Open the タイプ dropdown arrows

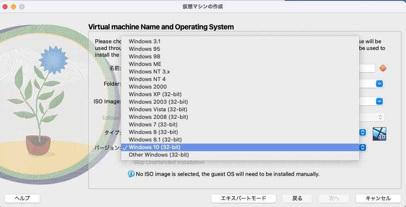[x=363, y=132]
